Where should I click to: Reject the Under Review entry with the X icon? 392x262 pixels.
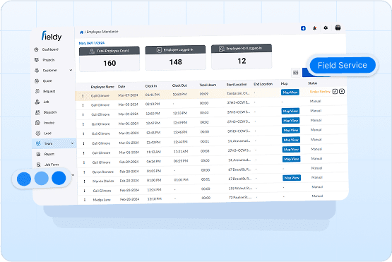[342, 91]
